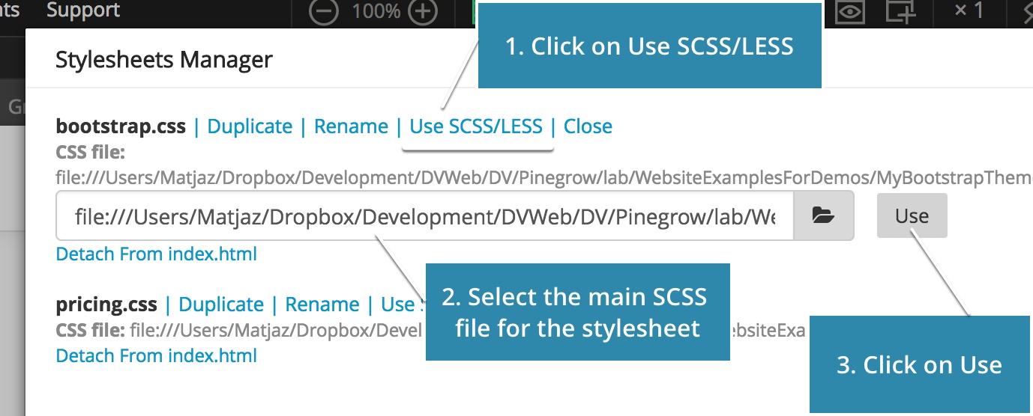Click Duplicate for pricing.css

[x=221, y=305]
